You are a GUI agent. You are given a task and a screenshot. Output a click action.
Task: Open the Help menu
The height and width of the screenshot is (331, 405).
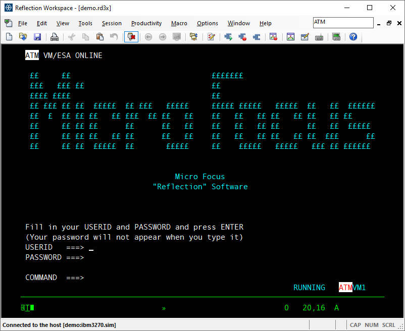pyautogui.click(x=265, y=24)
